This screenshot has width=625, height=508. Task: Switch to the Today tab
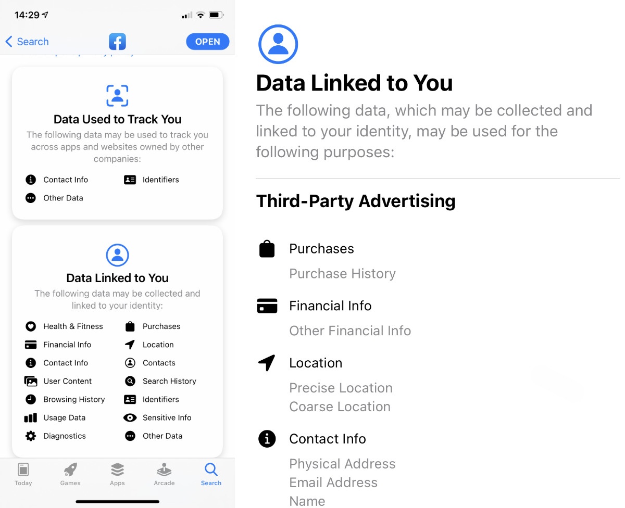(23, 474)
